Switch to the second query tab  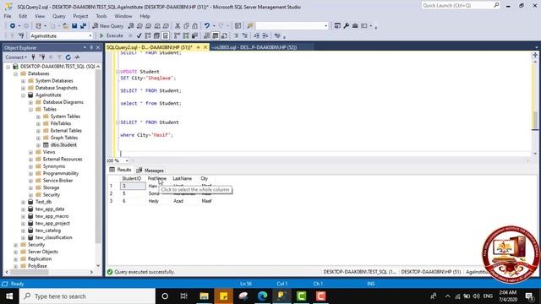pyautogui.click(x=255, y=47)
